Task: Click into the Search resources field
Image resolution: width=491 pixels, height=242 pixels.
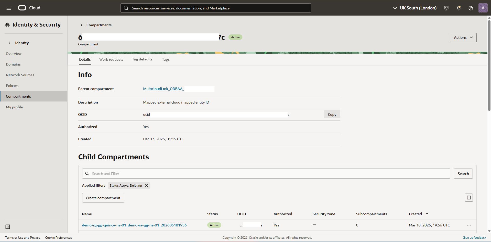Action: [x=216, y=8]
